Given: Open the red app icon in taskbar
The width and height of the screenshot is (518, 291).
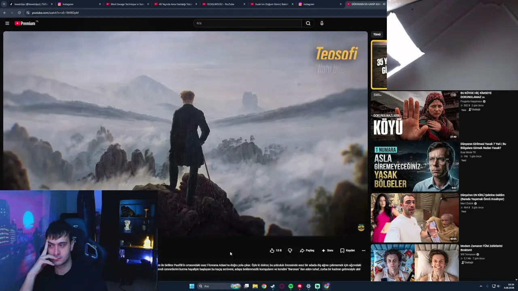Looking at the screenshot, I should (x=299, y=286).
